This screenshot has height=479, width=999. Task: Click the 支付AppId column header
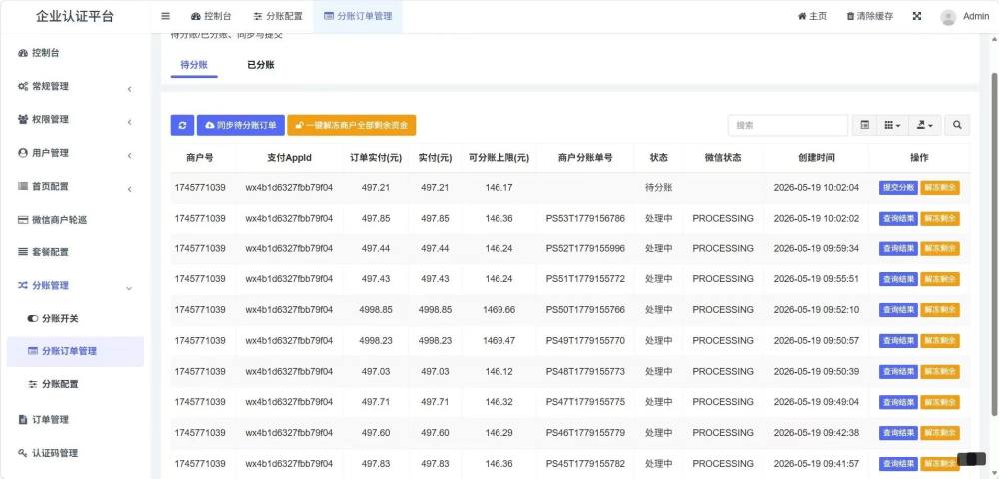289,157
